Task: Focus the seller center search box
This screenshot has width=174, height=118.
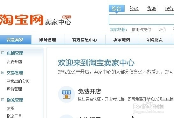Action: [141, 20]
